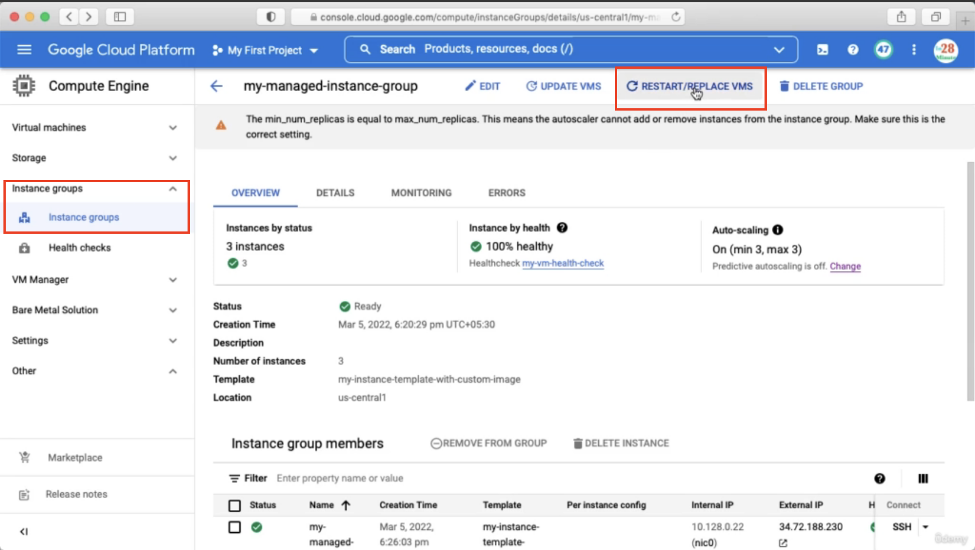Screen dimensions: 975x550
Task: Open Release notes from sidebar
Action: tap(76, 494)
